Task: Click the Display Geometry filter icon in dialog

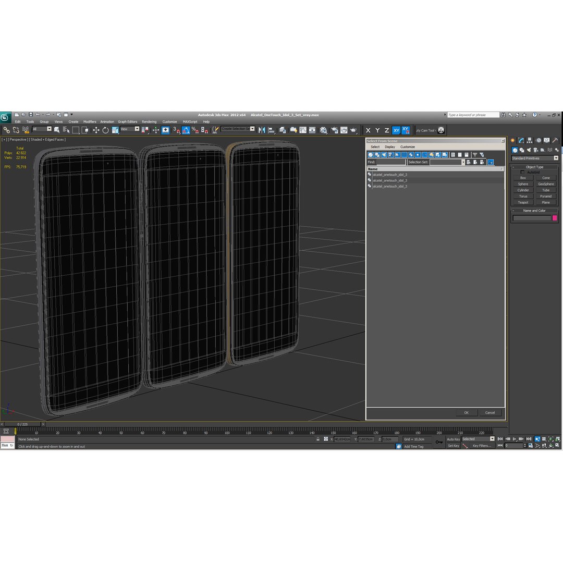Action: coord(371,155)
